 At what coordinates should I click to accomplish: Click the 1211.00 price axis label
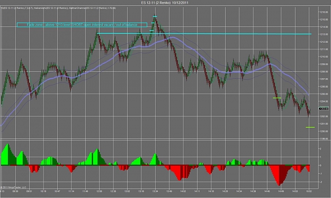[x=324, y=49]
